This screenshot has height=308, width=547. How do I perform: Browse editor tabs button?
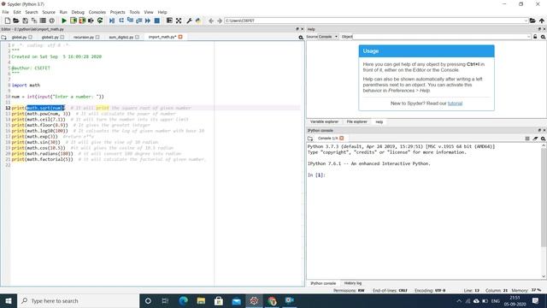click(x=3, y=37)
